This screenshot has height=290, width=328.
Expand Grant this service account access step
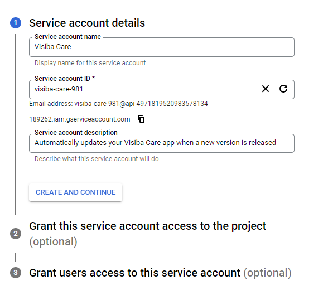coord(147,234)
